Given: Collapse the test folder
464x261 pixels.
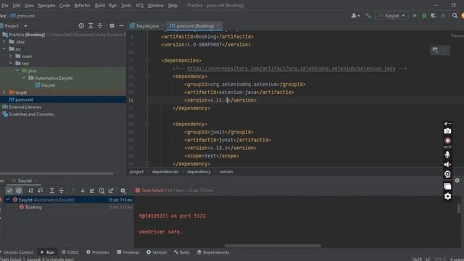Looking at the screenshot, I should click(x=11, y=63).
